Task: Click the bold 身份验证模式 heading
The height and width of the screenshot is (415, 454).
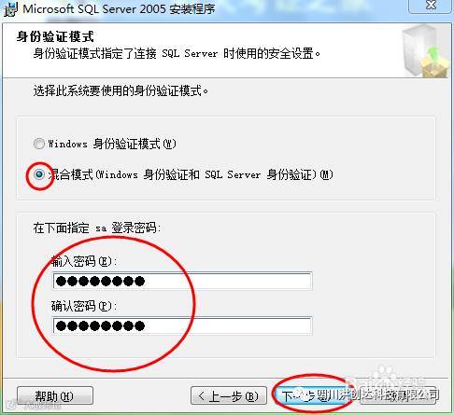Action: (x=55, y=36)
